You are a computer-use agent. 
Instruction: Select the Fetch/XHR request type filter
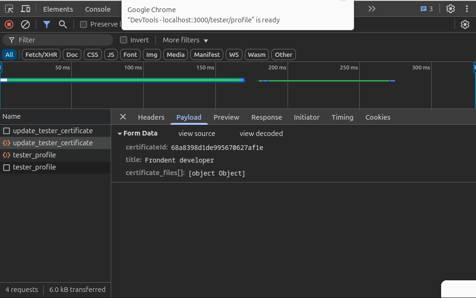pyautogui.click(x=41, y=54)
